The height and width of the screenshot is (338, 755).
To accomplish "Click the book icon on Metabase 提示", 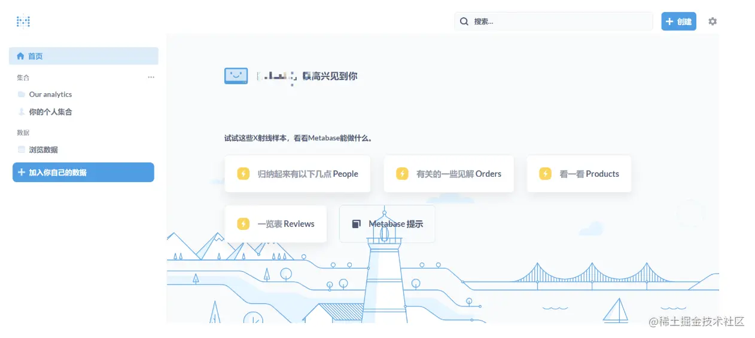I will 357,224.
